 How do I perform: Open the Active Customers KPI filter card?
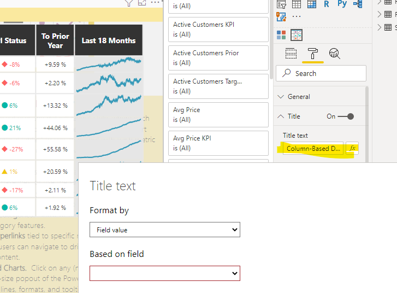pyautogui.click(x=218, y=30)
